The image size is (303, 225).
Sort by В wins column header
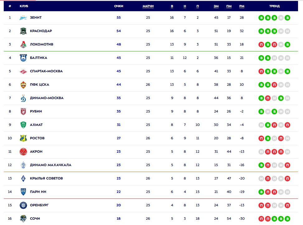172,6
